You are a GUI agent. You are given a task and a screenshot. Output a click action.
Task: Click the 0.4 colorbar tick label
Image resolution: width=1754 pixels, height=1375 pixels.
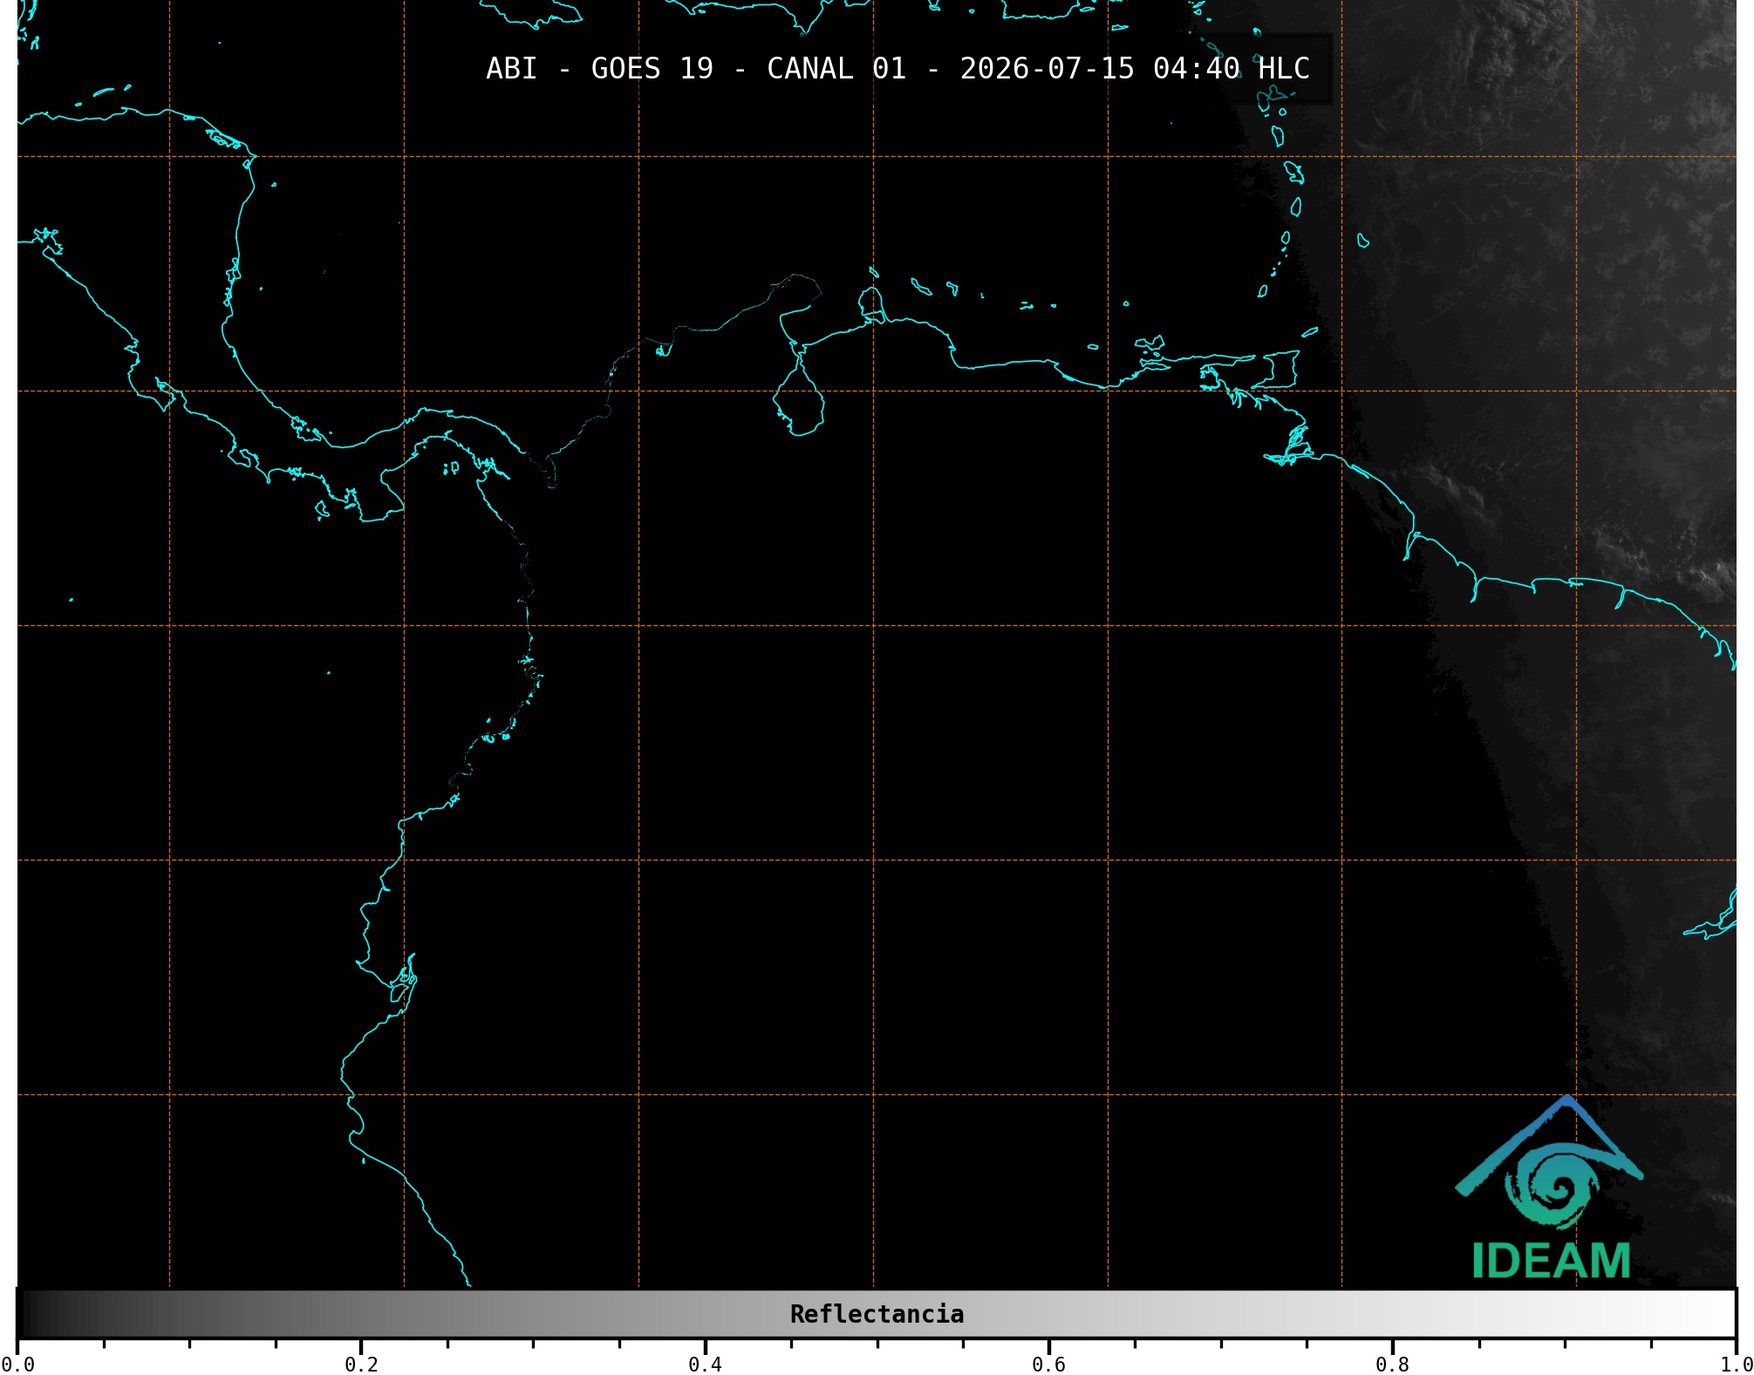pyautogui.click(x=705, y=1365)
